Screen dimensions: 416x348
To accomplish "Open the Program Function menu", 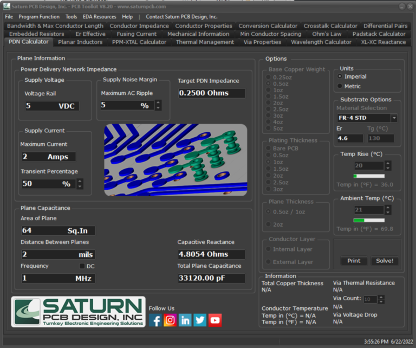I will point(40,17).
